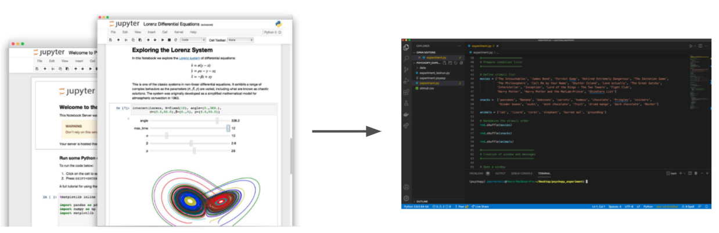Kill the terminal with the trash icon
The image size is (719, 233).
click(696, 173)
